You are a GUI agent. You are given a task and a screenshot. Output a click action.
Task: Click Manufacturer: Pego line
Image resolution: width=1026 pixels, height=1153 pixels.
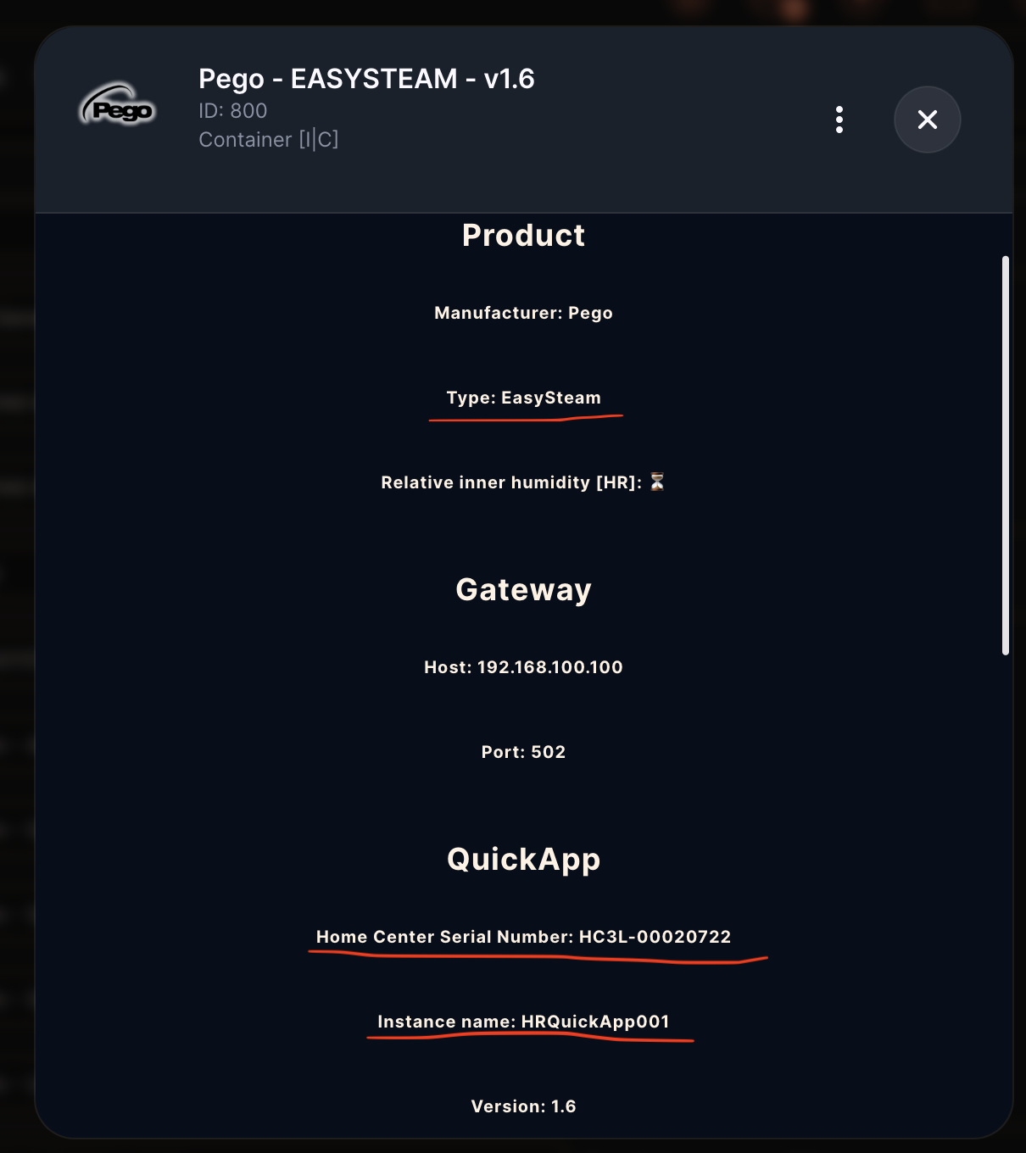[x=523, y=313]
